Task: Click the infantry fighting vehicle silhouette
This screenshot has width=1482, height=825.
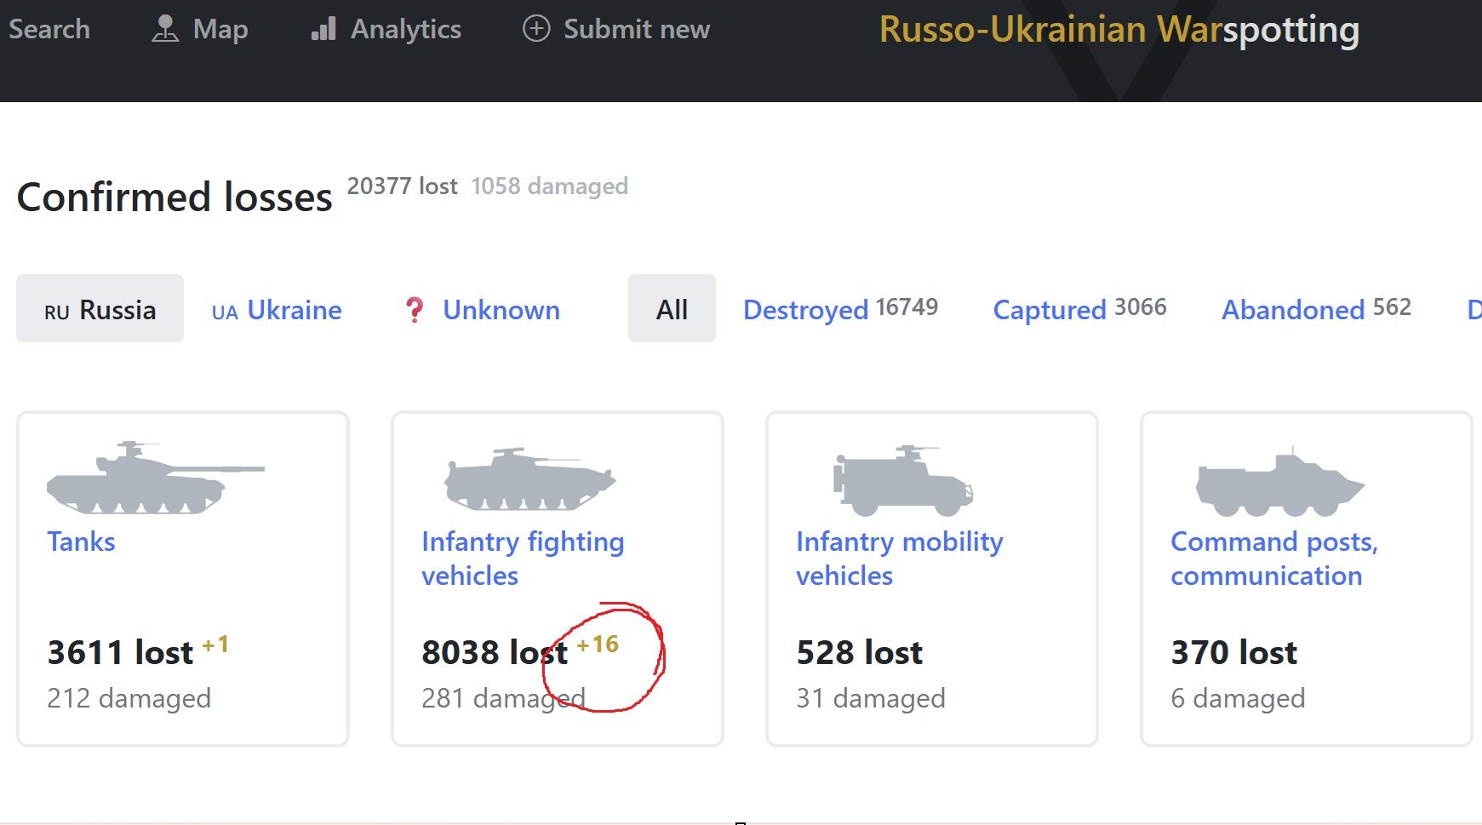Action: tap(529, 479)
